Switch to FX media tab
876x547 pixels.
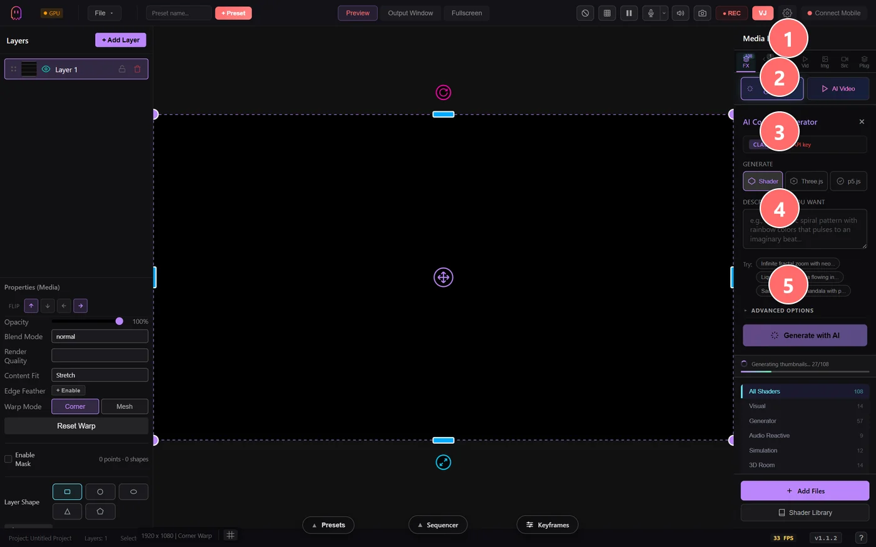[x=746, y=62]
